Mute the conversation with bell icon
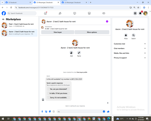 pos(126,35)
